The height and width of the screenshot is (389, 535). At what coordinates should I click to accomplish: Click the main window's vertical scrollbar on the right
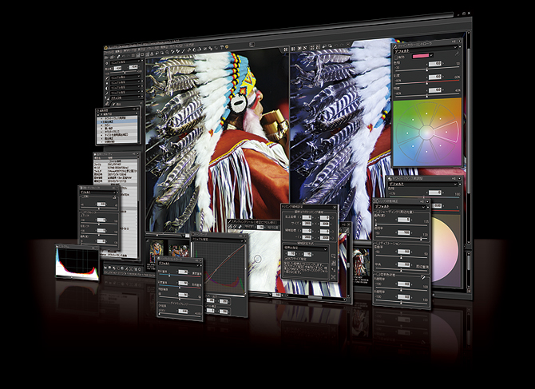469,137
